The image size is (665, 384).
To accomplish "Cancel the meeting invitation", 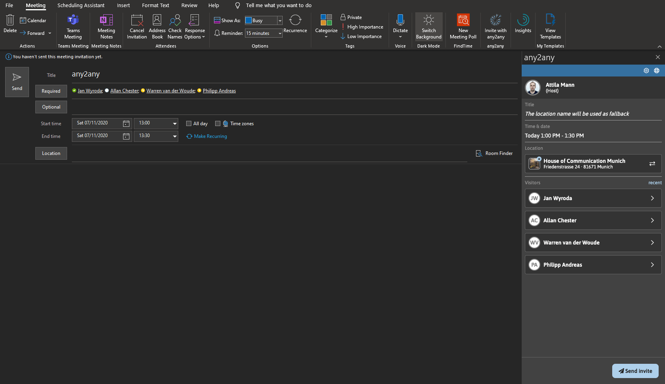I will 137,27.
